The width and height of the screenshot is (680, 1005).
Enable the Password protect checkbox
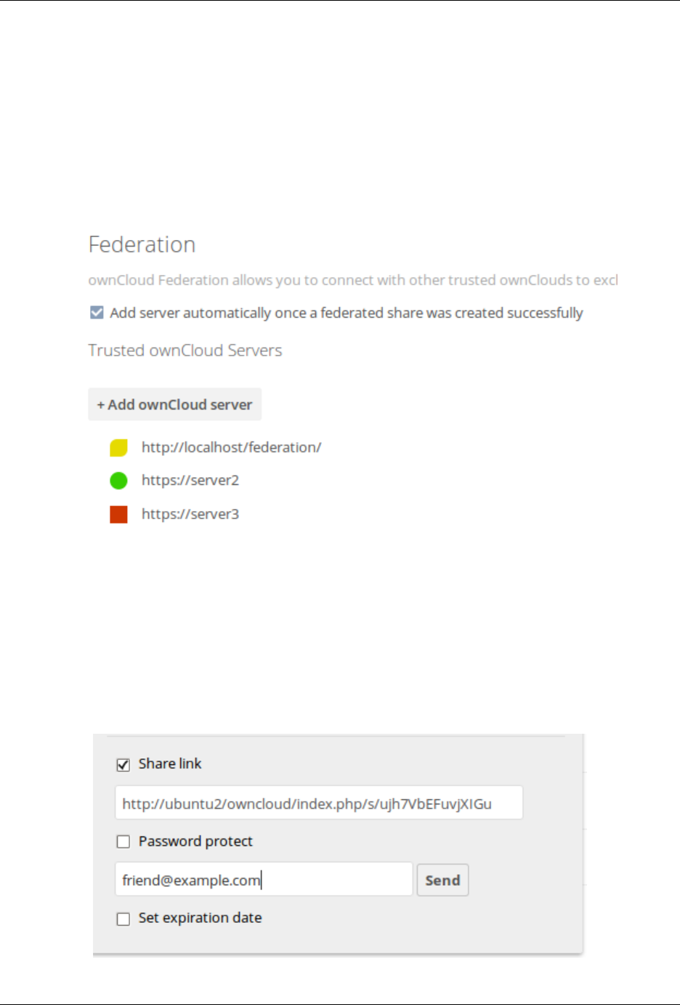pos(124,841)
